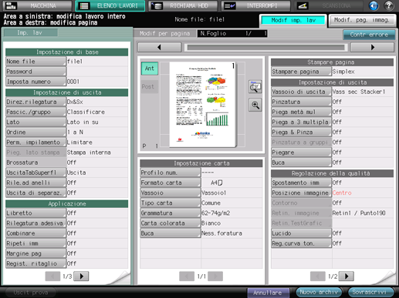Click the page preview magnifier icon
399x298 pixels.
[255, 87]
